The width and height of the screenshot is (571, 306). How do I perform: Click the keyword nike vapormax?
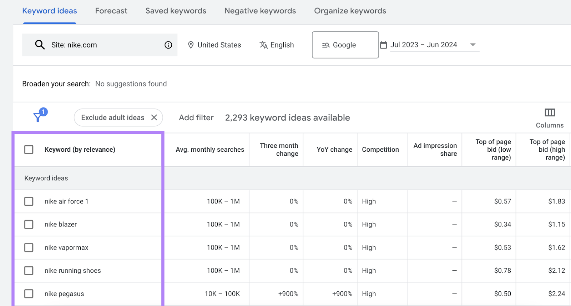66,248
